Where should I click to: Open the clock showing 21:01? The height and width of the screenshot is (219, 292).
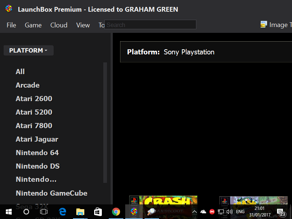pyautogui.click(x=260, y=212)
